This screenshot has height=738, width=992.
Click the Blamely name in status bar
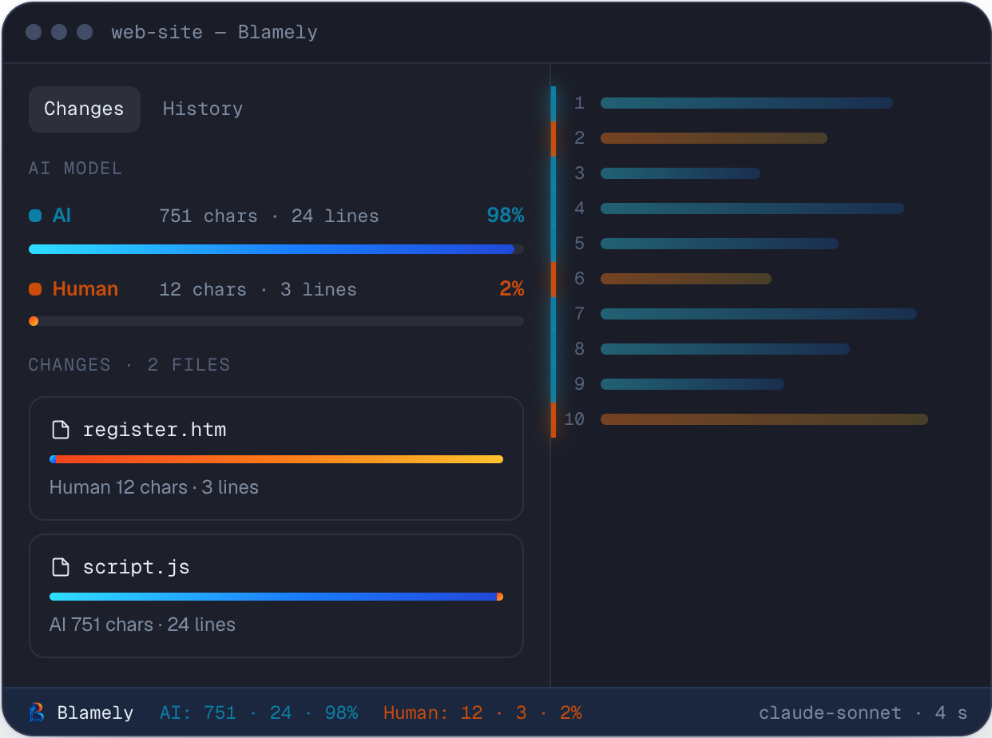pyautogui.click(x=96, y=713)
